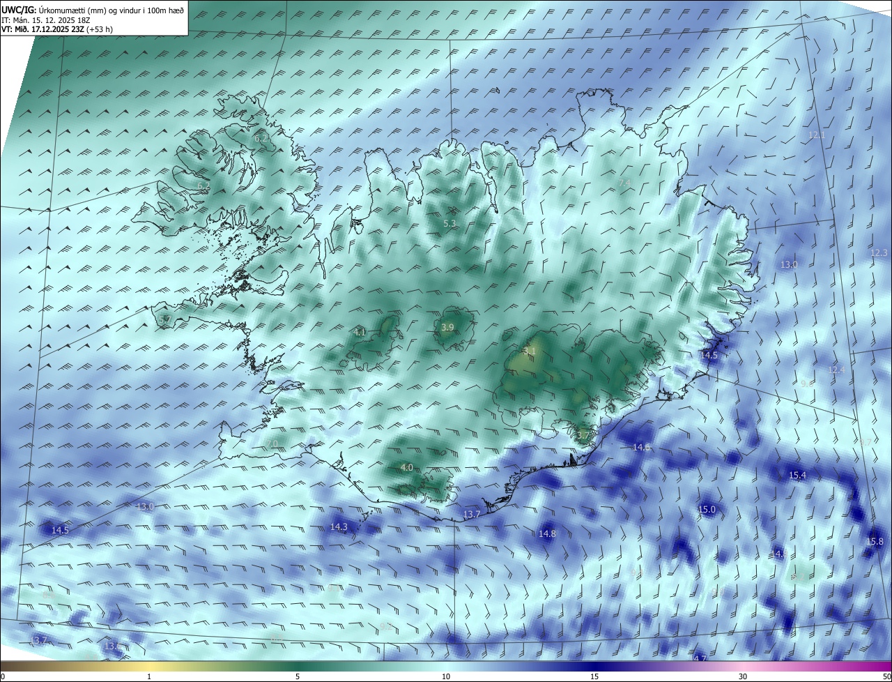The height and width of the screenshot is (682, 892).
Task: Click the 14.3 value label
Action: (x=339, y=527)
